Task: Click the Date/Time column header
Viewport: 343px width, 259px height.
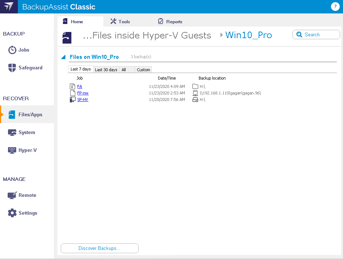Action: click(167, 78)
